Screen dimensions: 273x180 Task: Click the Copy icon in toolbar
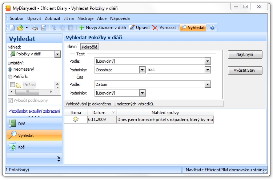(x=62, y=28)
